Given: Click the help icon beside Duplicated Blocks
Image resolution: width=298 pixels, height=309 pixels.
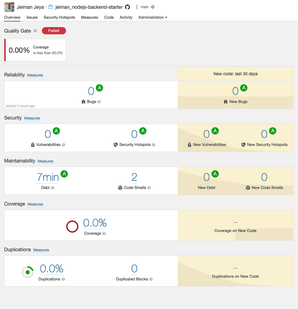Looking at the screenshot, I should pyautogui.click(x=151, y=279).
